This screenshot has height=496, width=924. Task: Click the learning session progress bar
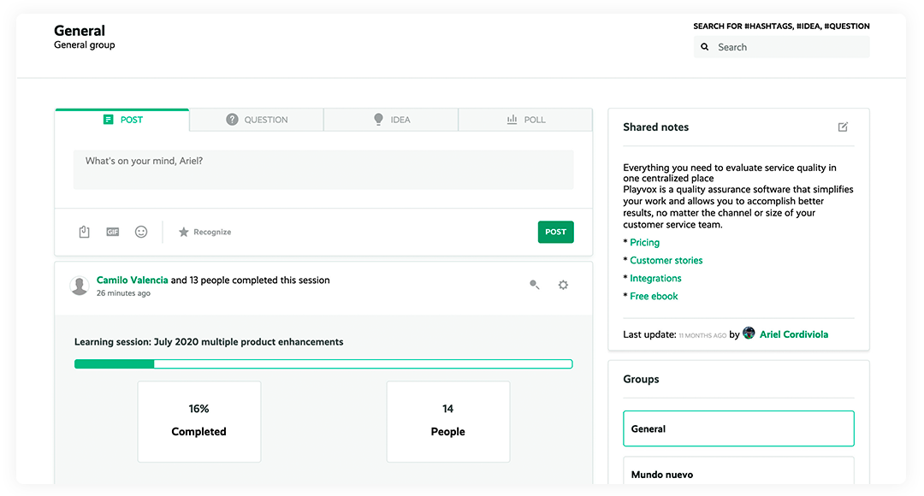(x=323, y=364)
